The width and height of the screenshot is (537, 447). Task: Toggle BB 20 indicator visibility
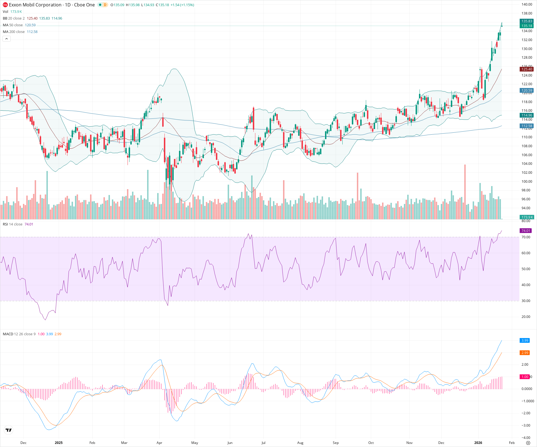pos(4,18)
